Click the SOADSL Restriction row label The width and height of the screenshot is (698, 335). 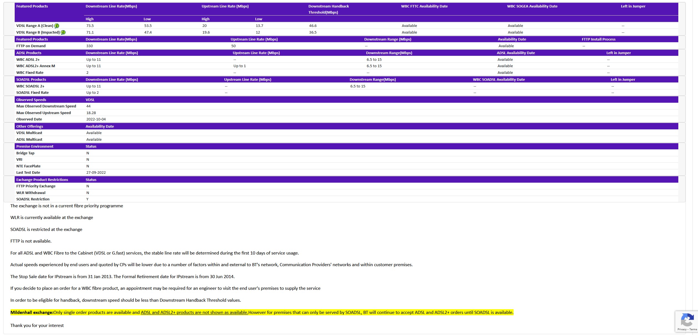(x=33, y=199)
